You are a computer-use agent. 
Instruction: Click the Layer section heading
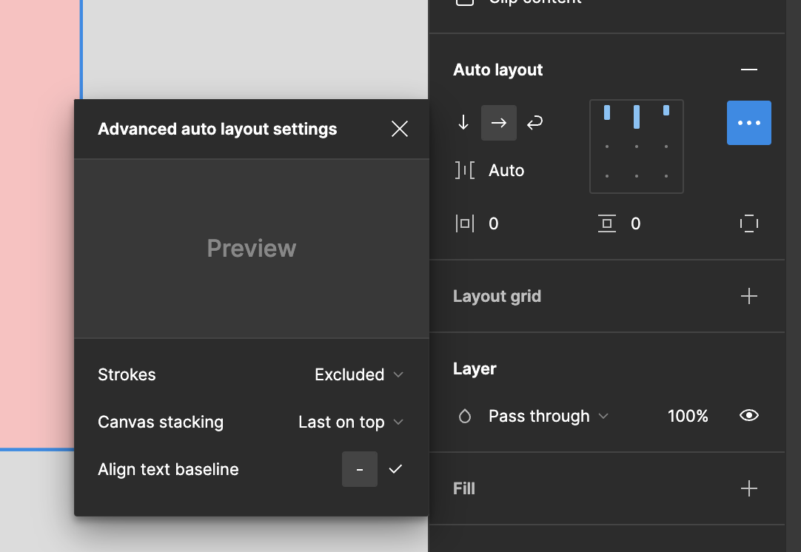[x=475, y=368]
